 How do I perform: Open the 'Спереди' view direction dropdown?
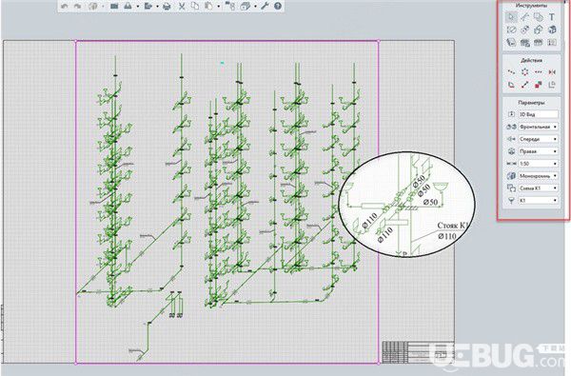click(x=539, y=139)
